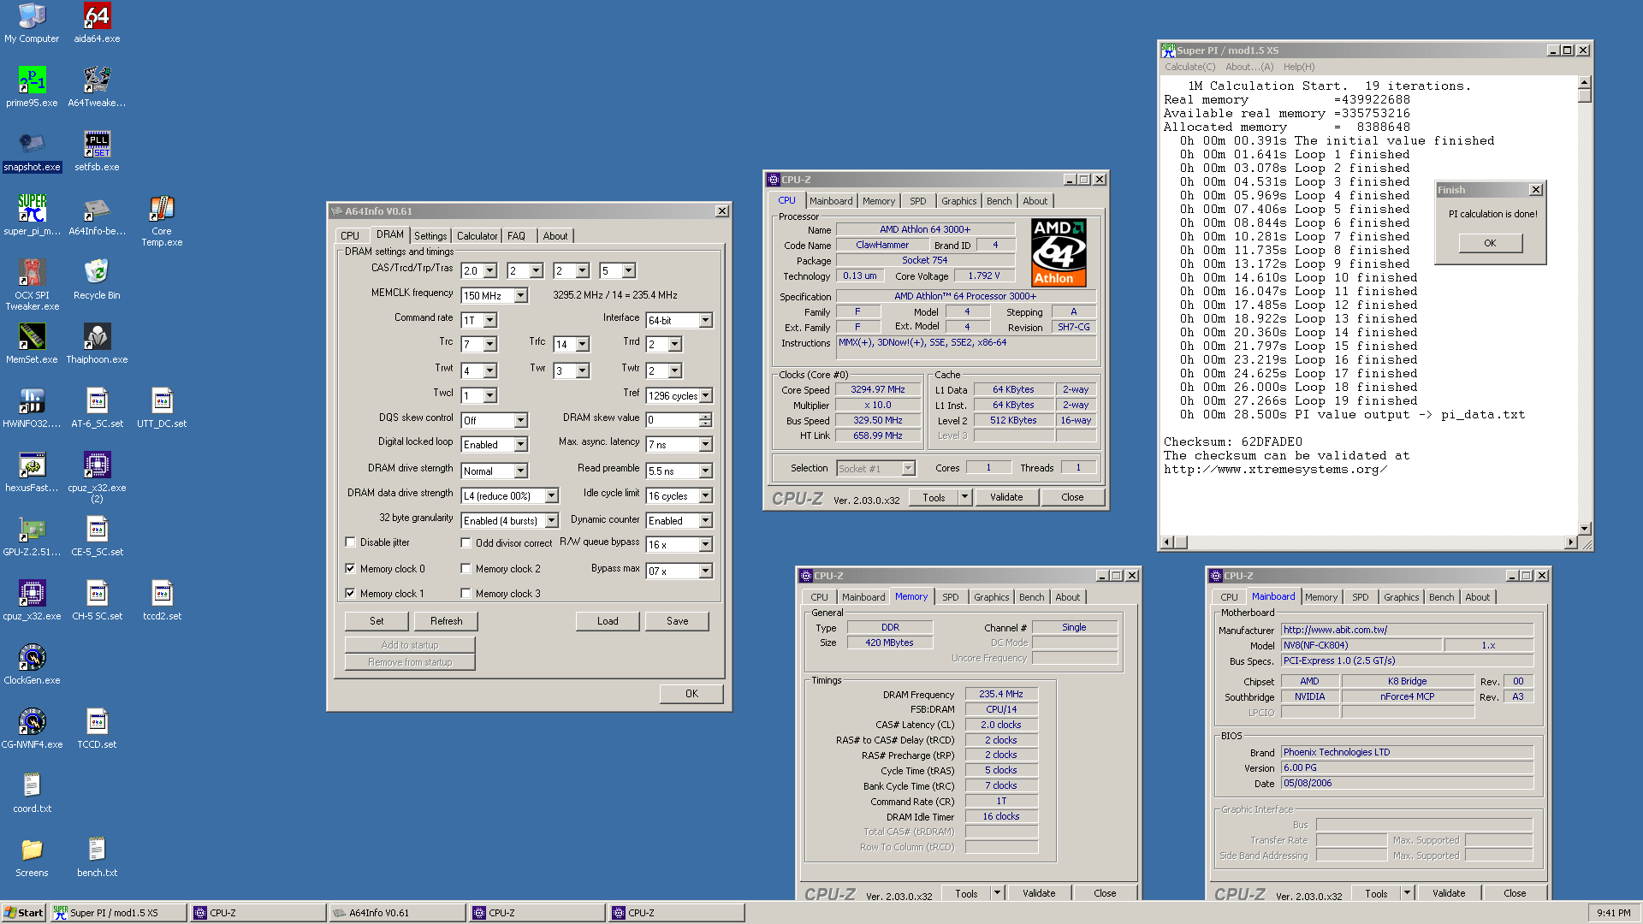Expand the Tref 1296 cycles dropdown
This screenshot has height=924, width=1643.
coord(705,395)
